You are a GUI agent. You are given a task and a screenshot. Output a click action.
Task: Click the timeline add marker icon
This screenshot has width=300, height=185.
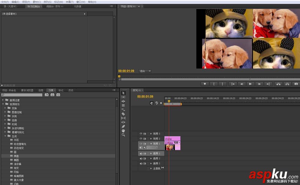(x=161, y=103)
